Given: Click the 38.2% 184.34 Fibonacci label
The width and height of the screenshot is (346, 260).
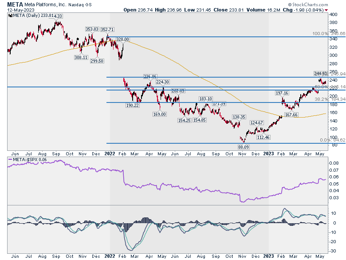Looking at the screenshot, I should 330,99.
